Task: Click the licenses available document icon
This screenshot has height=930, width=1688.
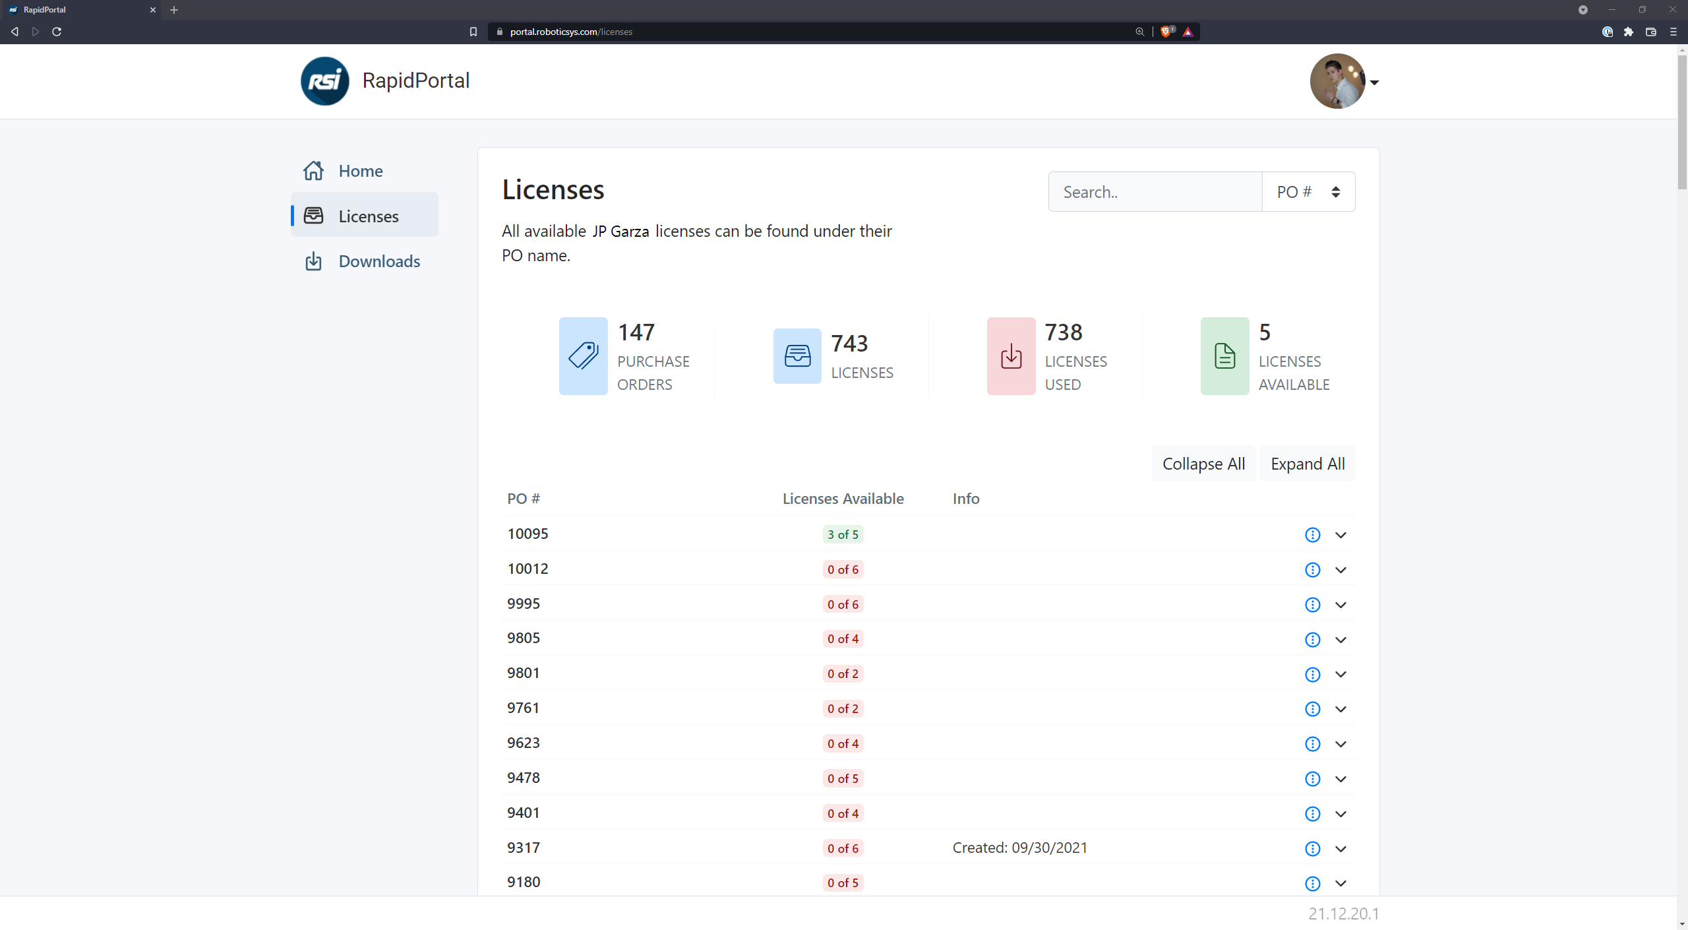Action: tap(1224, 355)
